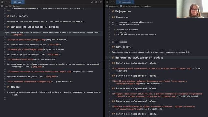Go forward in the report editor pane
This screenshot has width=208, height=117.
click(9, 2)
